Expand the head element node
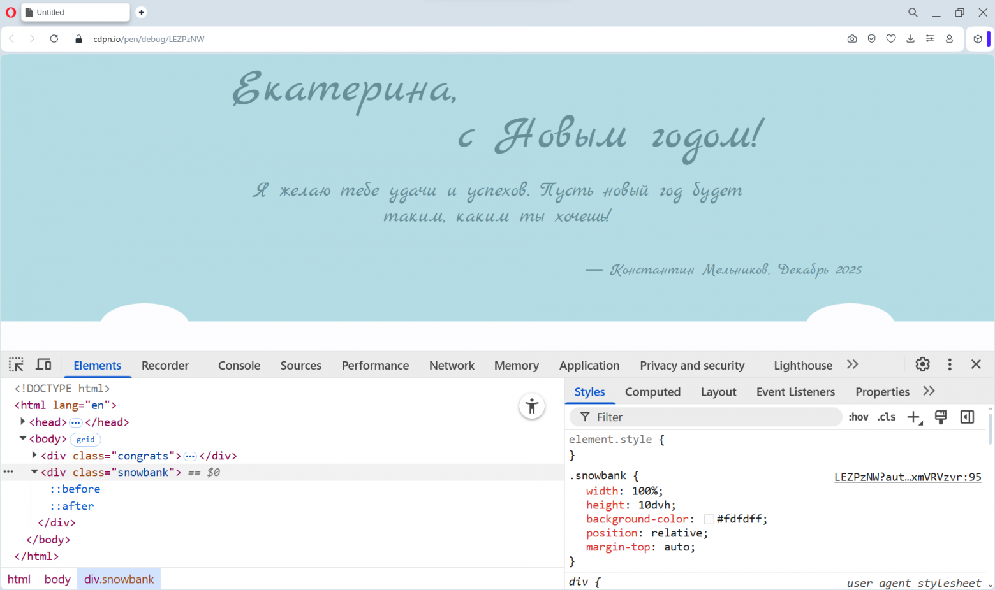 tap(23, 422)
